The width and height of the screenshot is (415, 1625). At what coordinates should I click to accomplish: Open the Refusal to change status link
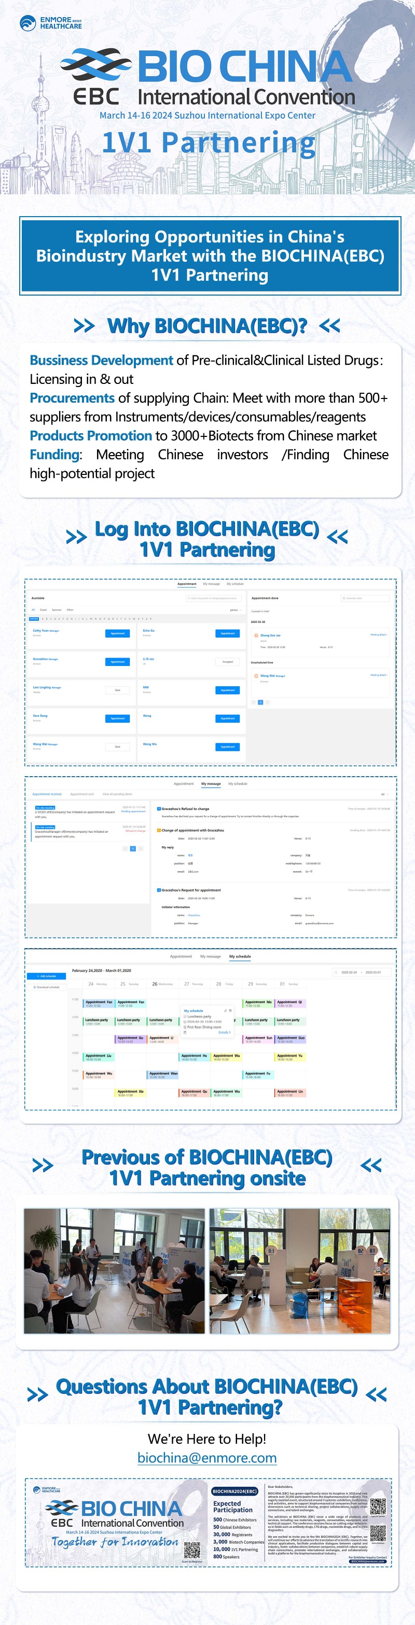(135, 831)
